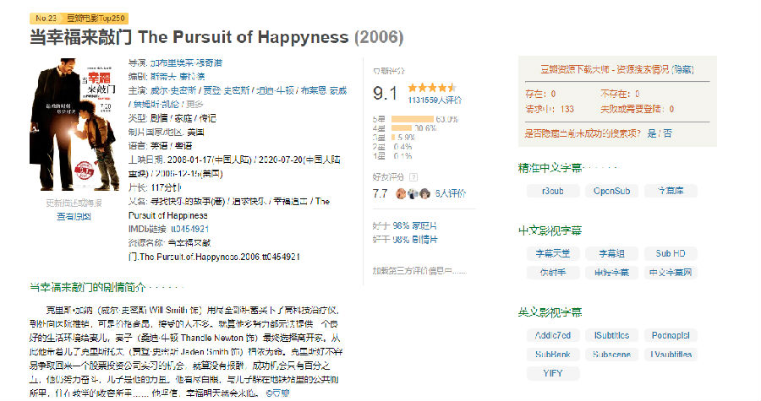Click 隐藏 in the resource search panel header
This screenshot has width=761, height=401.
[683, 70]
